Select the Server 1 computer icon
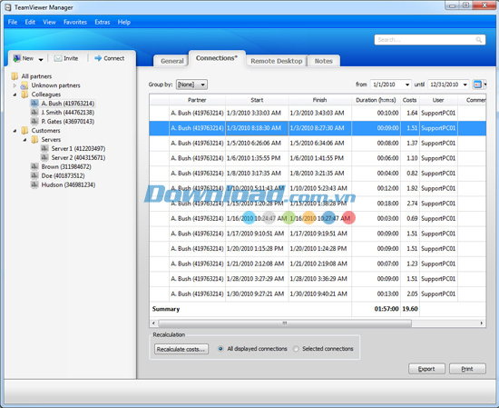The width and height of the screenshot is (499, 408). click(x=44, y=148)
